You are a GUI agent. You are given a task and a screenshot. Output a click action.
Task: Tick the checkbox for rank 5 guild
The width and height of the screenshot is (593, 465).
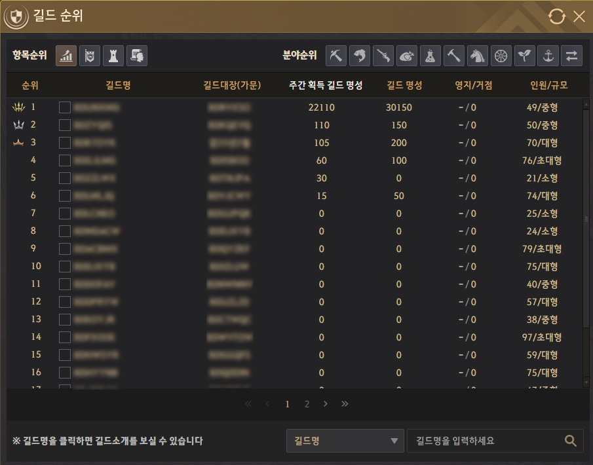point(65,178)
